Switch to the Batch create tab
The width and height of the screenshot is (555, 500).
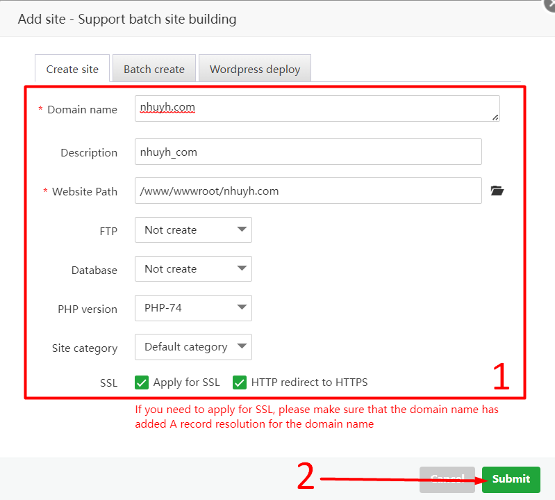pyautogui.click(x=154, y=70)
